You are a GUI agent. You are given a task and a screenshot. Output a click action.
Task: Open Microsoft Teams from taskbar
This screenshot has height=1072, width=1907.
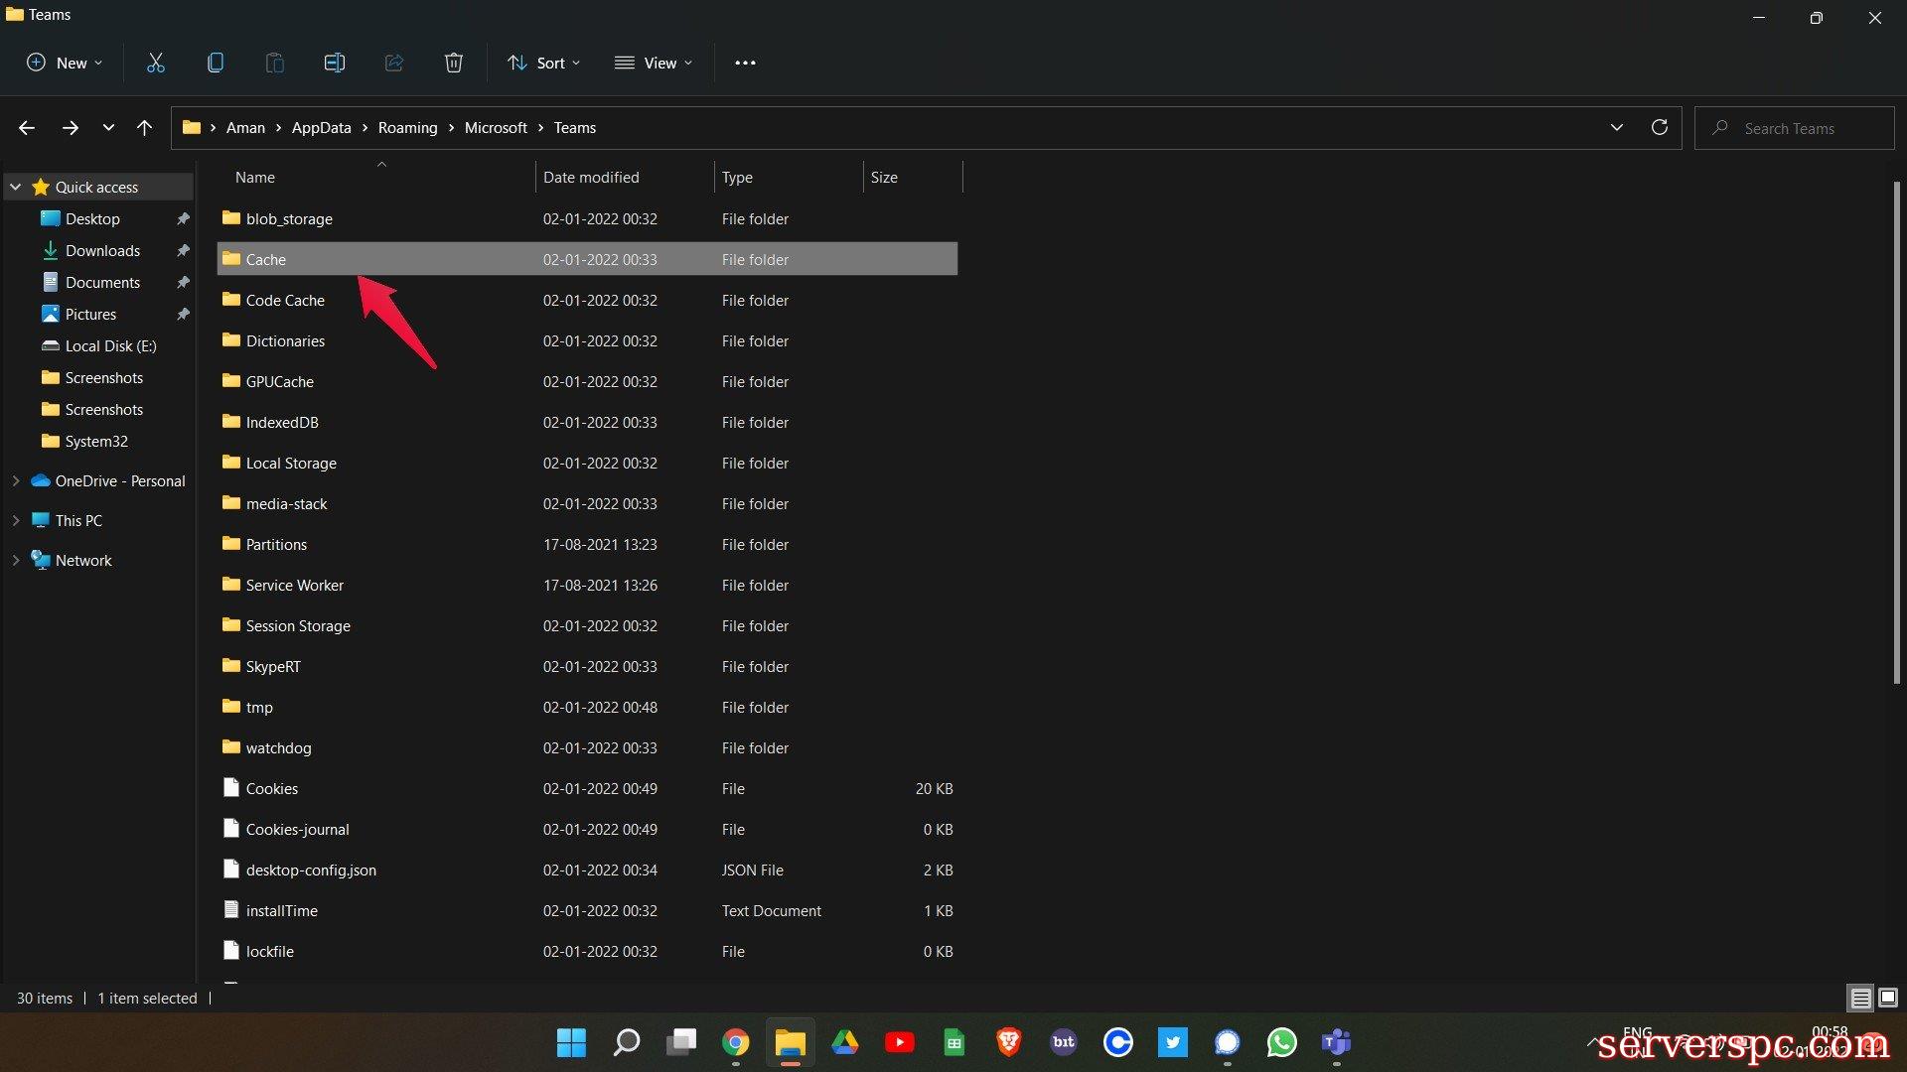coord(1336,1042)
